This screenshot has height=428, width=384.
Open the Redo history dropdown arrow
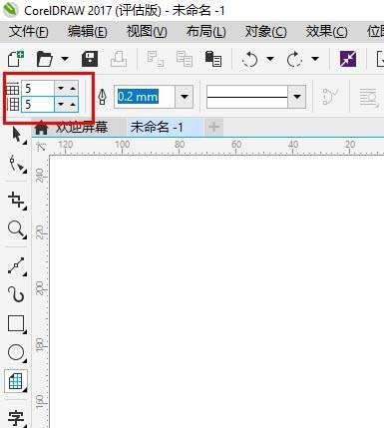(315, 59)
